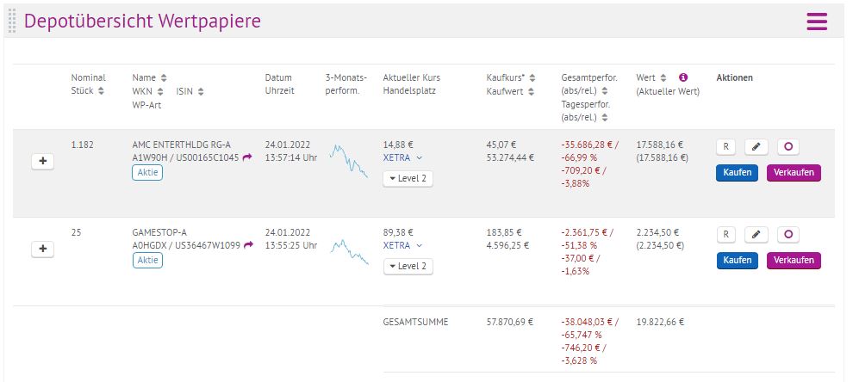Image resolution: width=853 pixels, height=382 pixels.
Task: Click the Aktie tag under AMC
Action: tap(147, 173)
